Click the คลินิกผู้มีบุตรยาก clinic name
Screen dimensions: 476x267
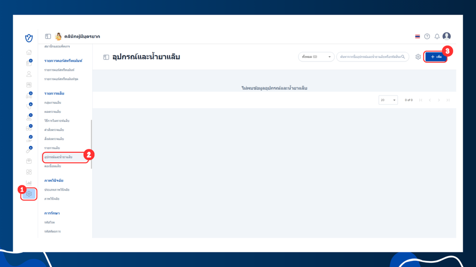[82, 36]
